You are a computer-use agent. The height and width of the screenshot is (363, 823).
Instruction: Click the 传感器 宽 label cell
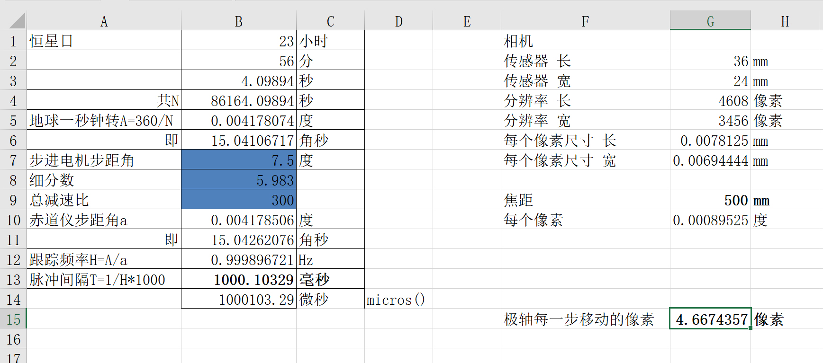586,80
